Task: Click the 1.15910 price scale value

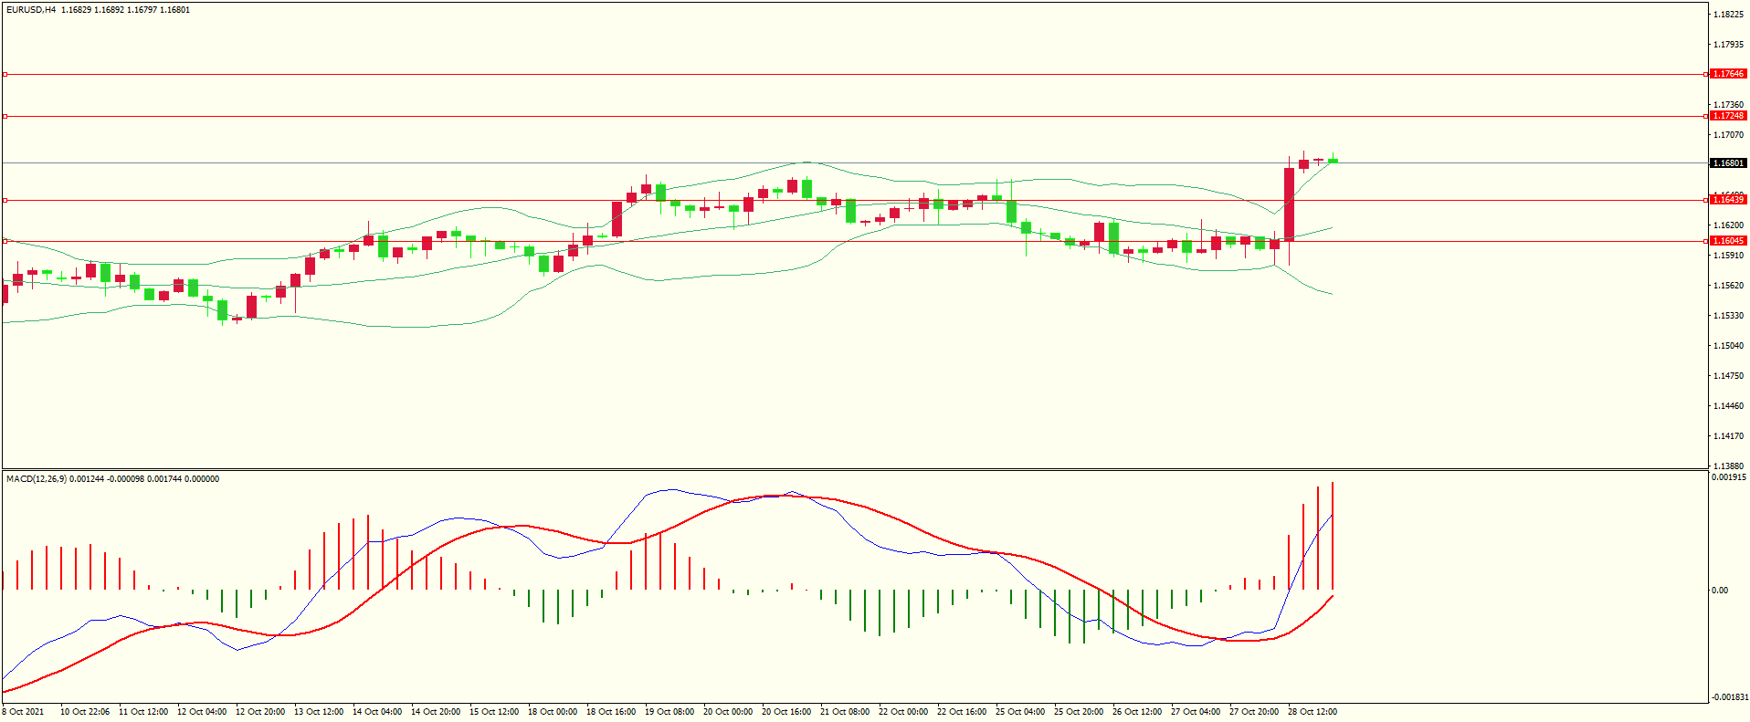Action: [x=1729, y=256]
